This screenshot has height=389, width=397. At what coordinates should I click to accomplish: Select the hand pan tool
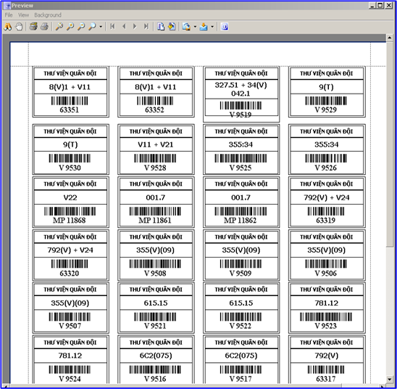point(20,27)
